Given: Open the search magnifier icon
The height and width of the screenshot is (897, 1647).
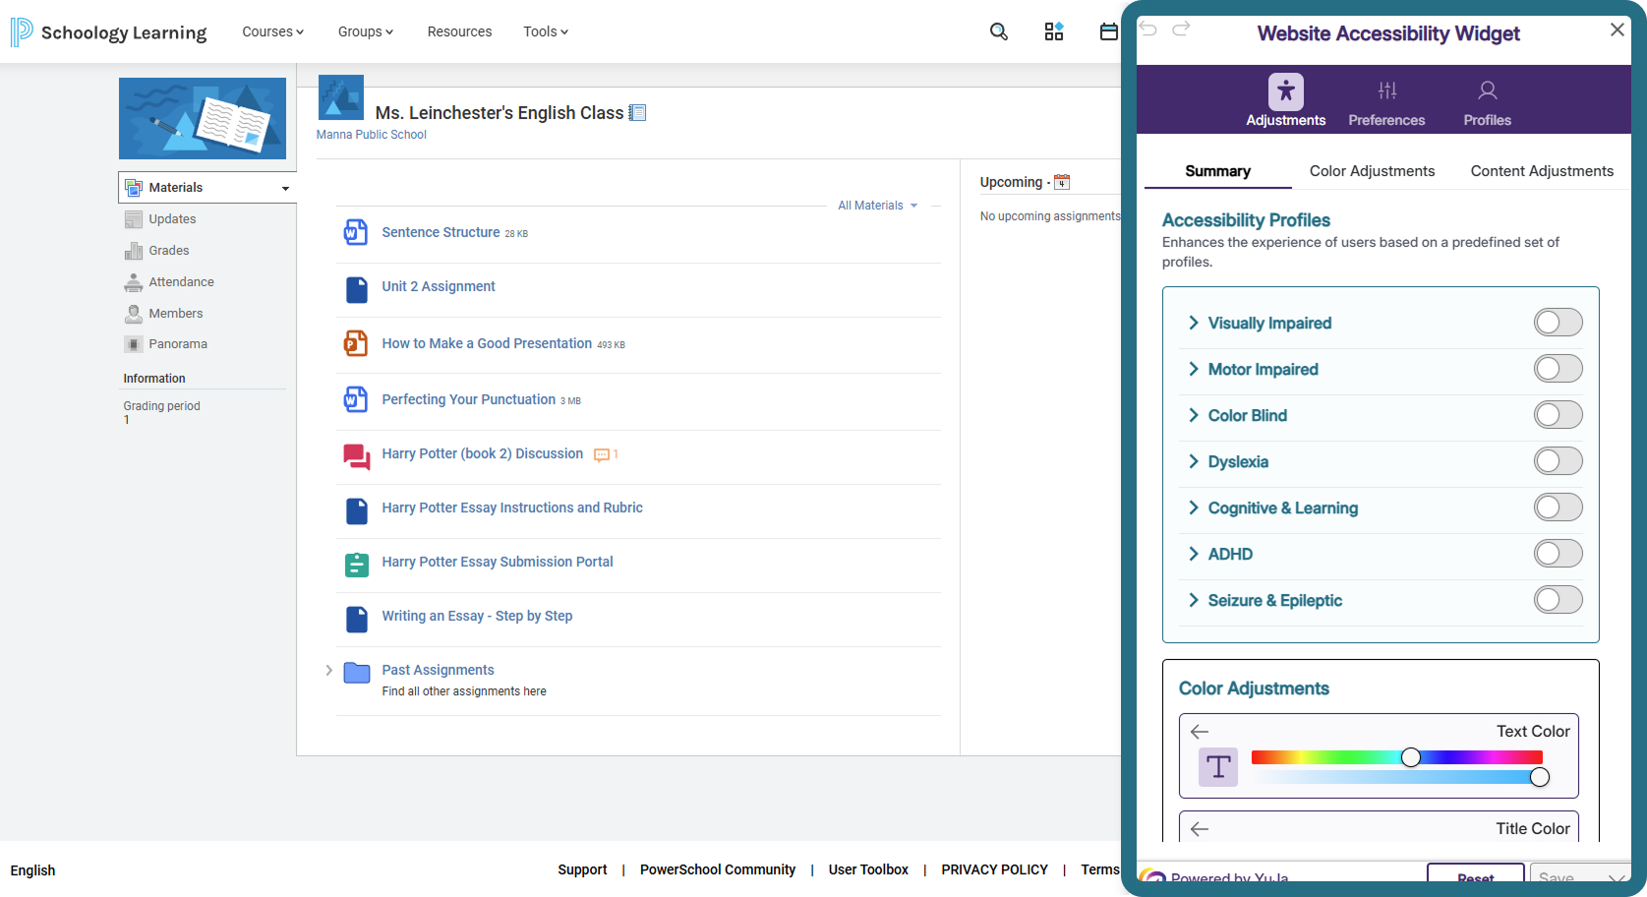Looking at the screenshot, I should coord(998,31).
